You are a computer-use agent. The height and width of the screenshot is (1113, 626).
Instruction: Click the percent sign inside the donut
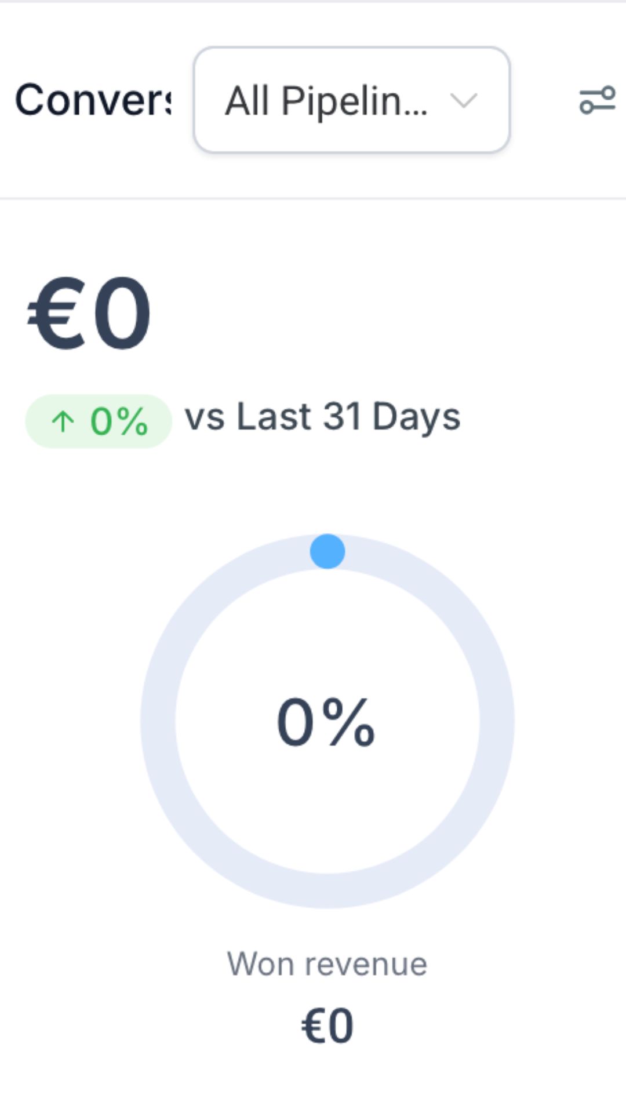tap(349, 722)
